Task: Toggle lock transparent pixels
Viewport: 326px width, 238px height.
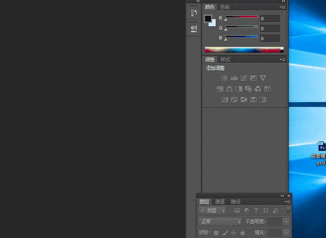Action: tap(216, 233)
